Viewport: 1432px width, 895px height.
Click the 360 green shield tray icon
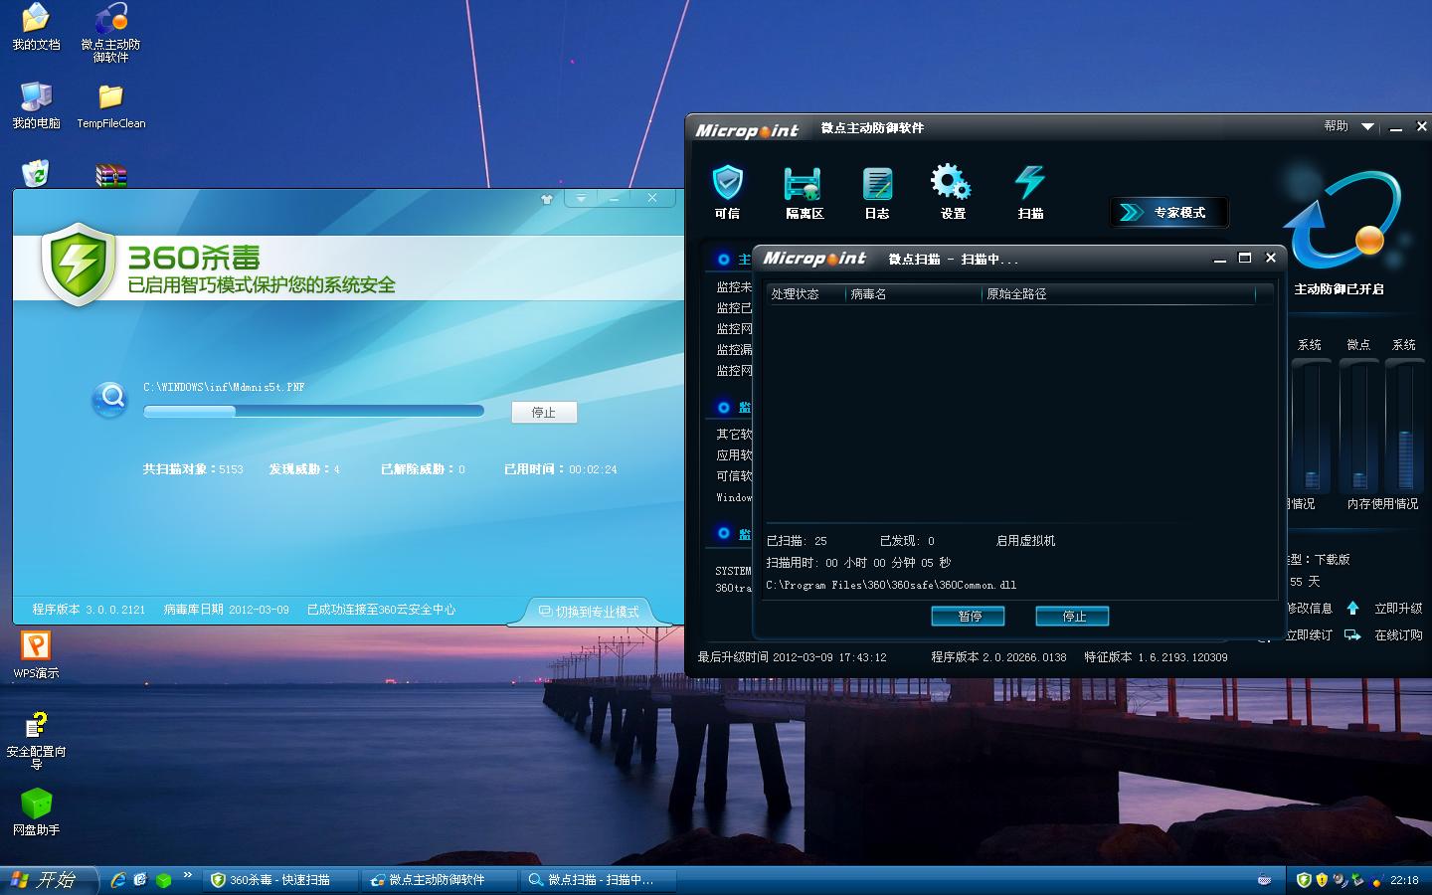(x=1304, y=880)
